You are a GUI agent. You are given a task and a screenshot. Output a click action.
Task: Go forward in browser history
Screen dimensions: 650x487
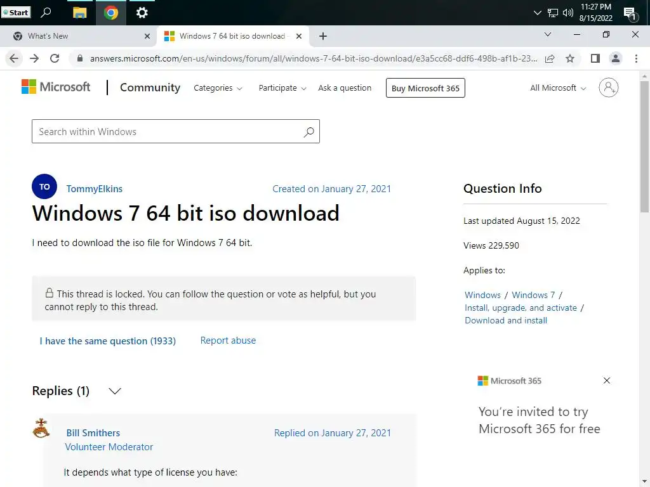click(x=34, y=58)
